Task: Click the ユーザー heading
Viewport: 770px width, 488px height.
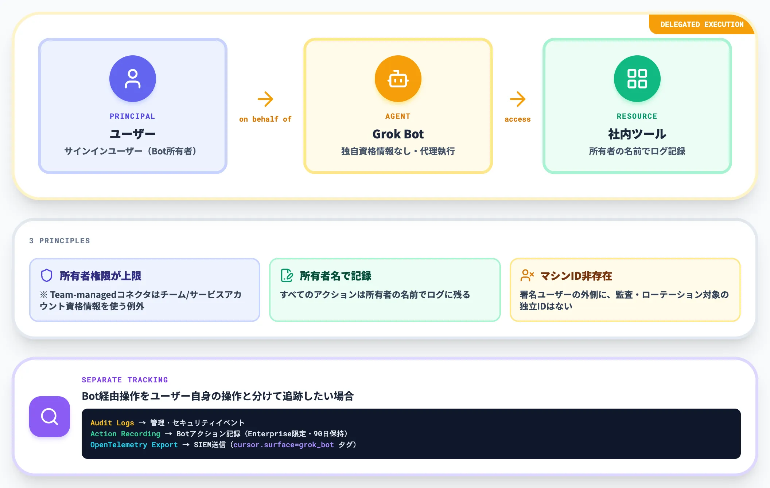Action: click(133, 134)
